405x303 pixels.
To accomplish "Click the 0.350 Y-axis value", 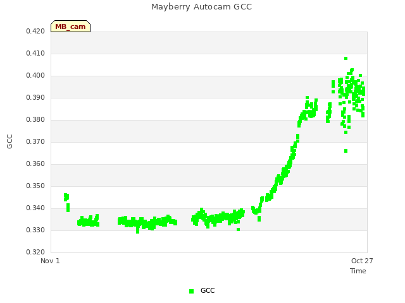I will tap(35, 186).
